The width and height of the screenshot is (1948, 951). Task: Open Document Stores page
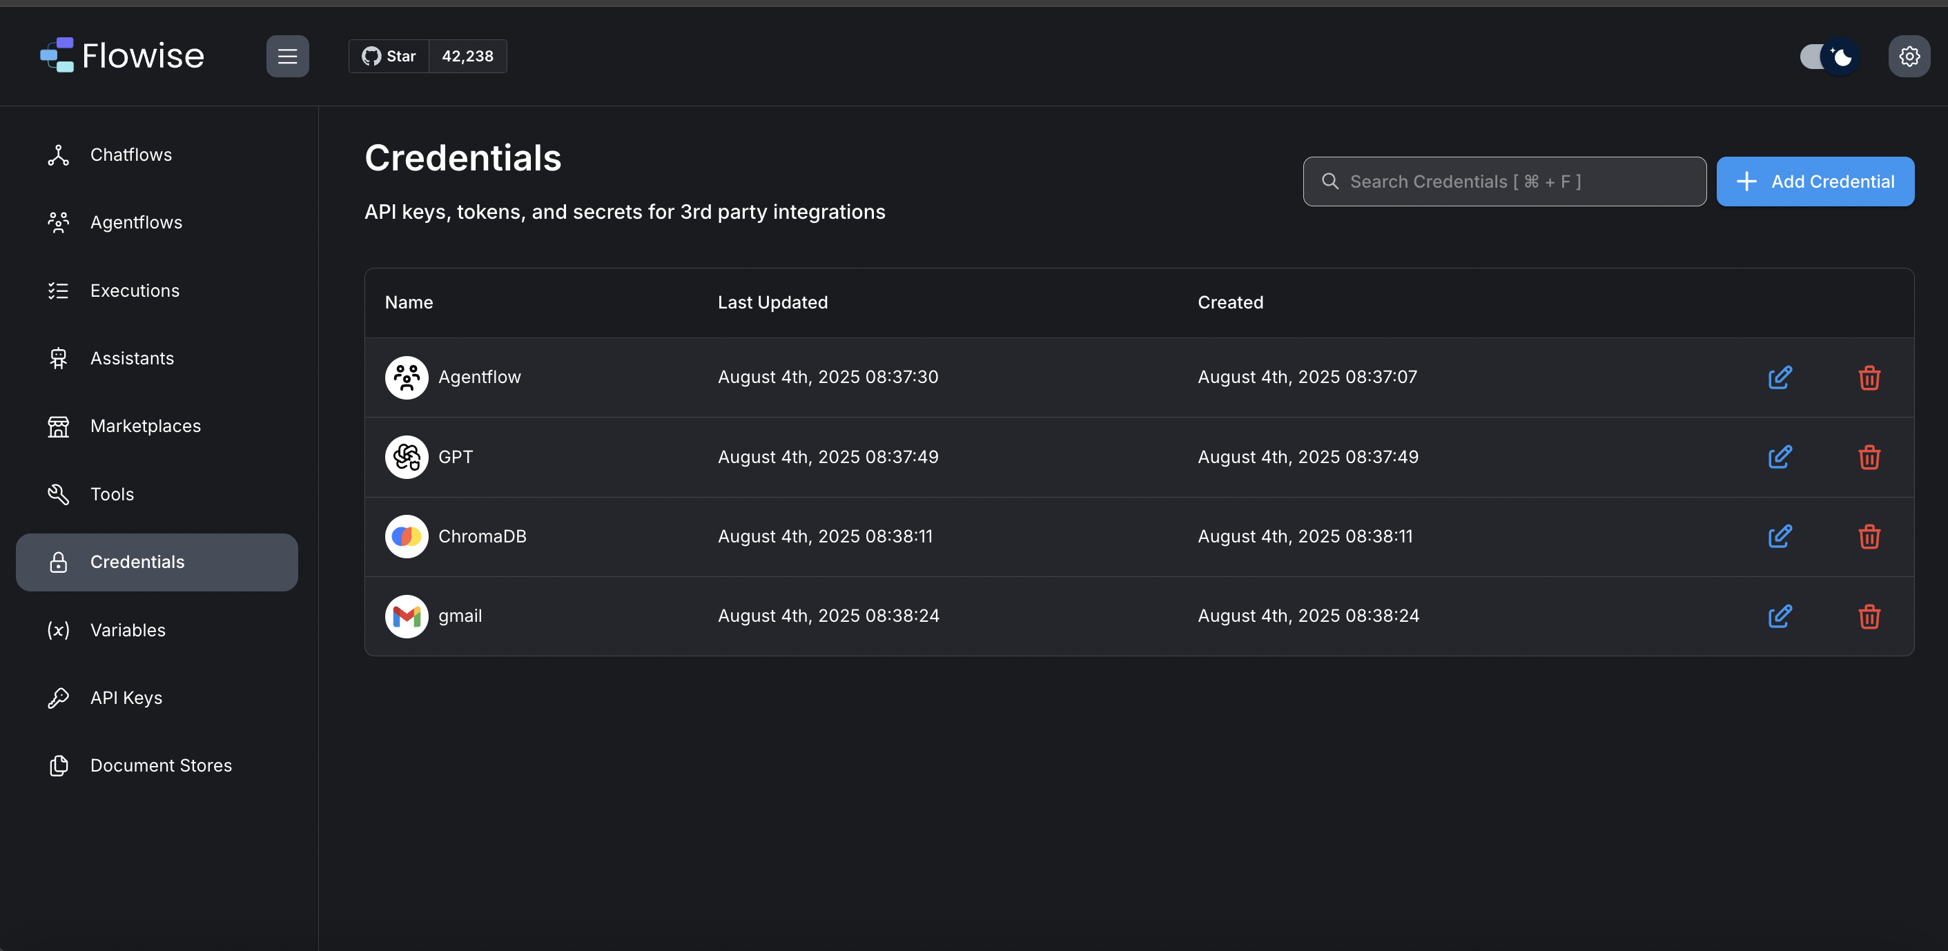[x=160, y=766]
